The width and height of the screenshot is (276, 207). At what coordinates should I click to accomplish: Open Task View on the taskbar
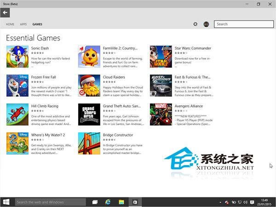tap(95, 202)
